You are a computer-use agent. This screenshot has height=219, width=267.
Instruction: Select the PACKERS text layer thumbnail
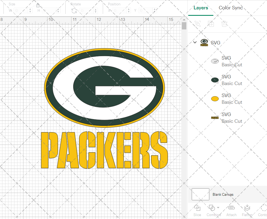pyautogui.click(x=215, y=118)
